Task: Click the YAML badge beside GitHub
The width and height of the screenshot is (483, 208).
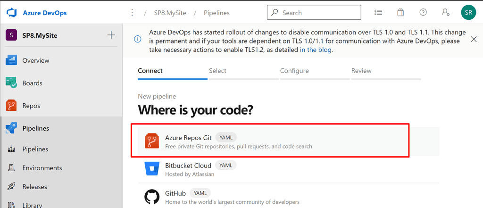Action: pos(200,193)
